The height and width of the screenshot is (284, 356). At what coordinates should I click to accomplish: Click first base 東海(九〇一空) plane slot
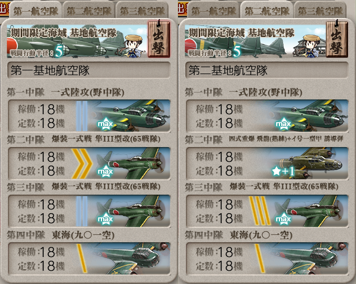click(89, 258)
